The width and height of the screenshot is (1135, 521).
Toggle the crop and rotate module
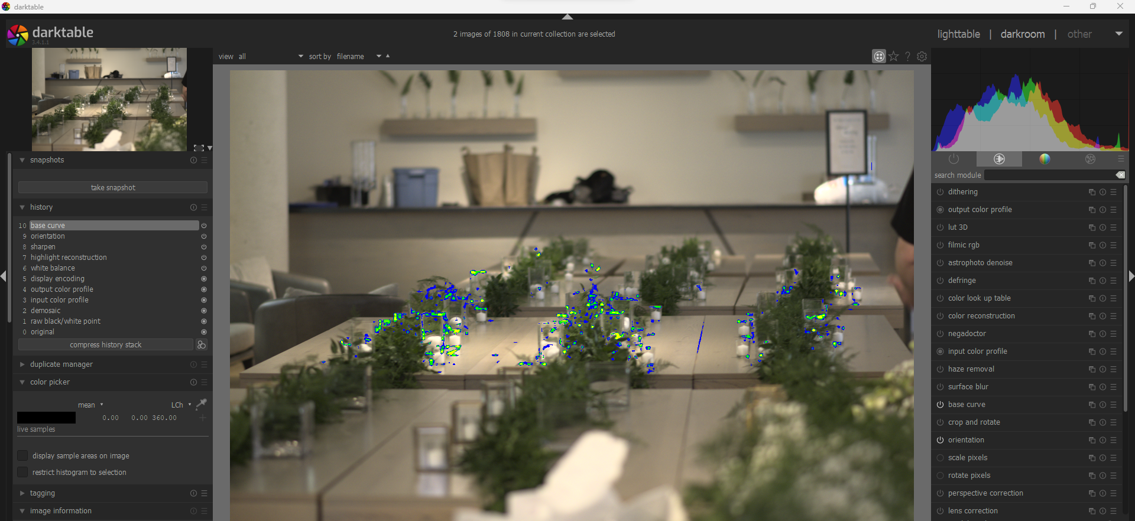point(940,422)
